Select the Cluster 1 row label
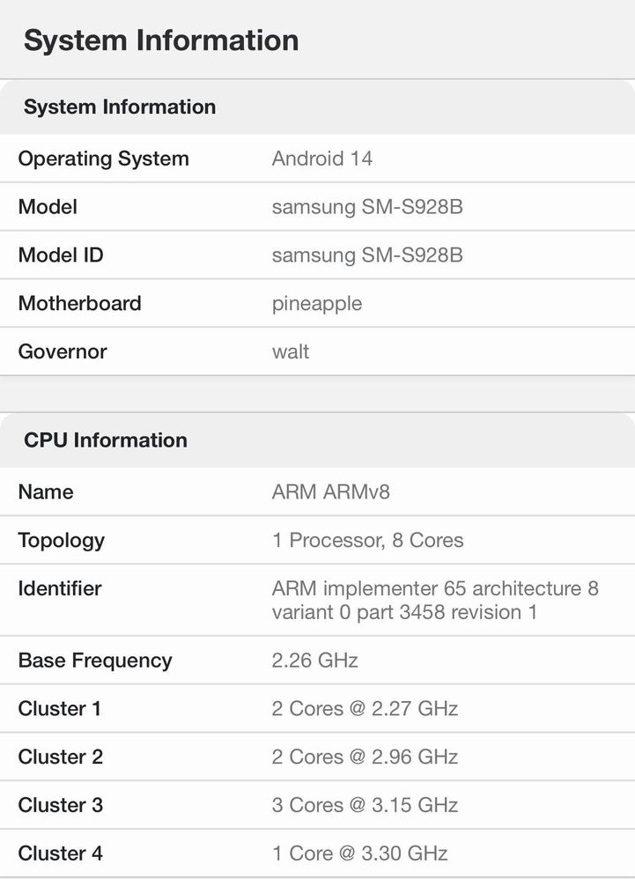 click(x=59, y=708)
